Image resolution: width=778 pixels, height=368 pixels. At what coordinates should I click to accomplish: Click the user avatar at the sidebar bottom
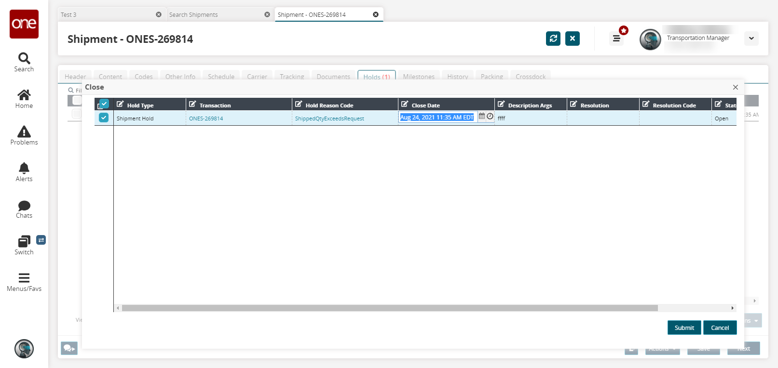[x=24, y=349]
